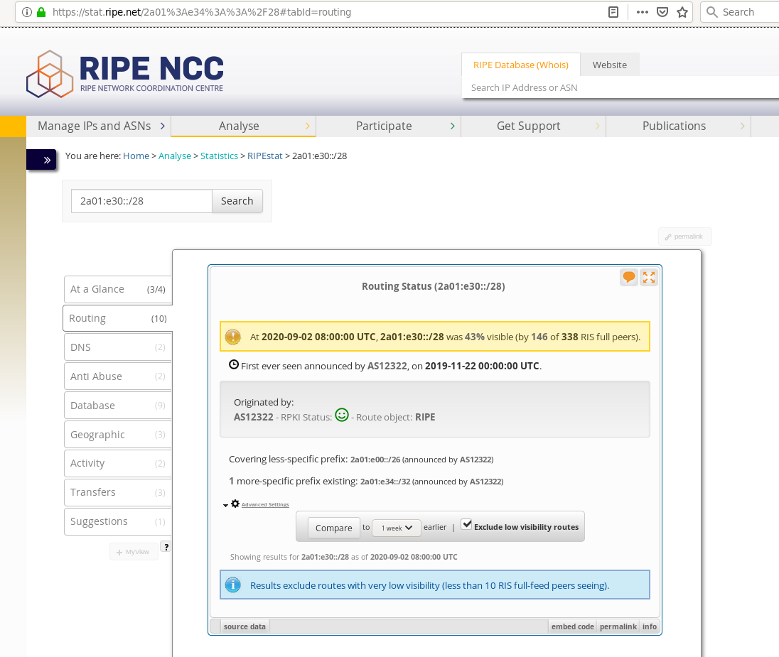Toggle reader view icon in address bar
Viewport: 779px width, 657px height.
(613, 12)
